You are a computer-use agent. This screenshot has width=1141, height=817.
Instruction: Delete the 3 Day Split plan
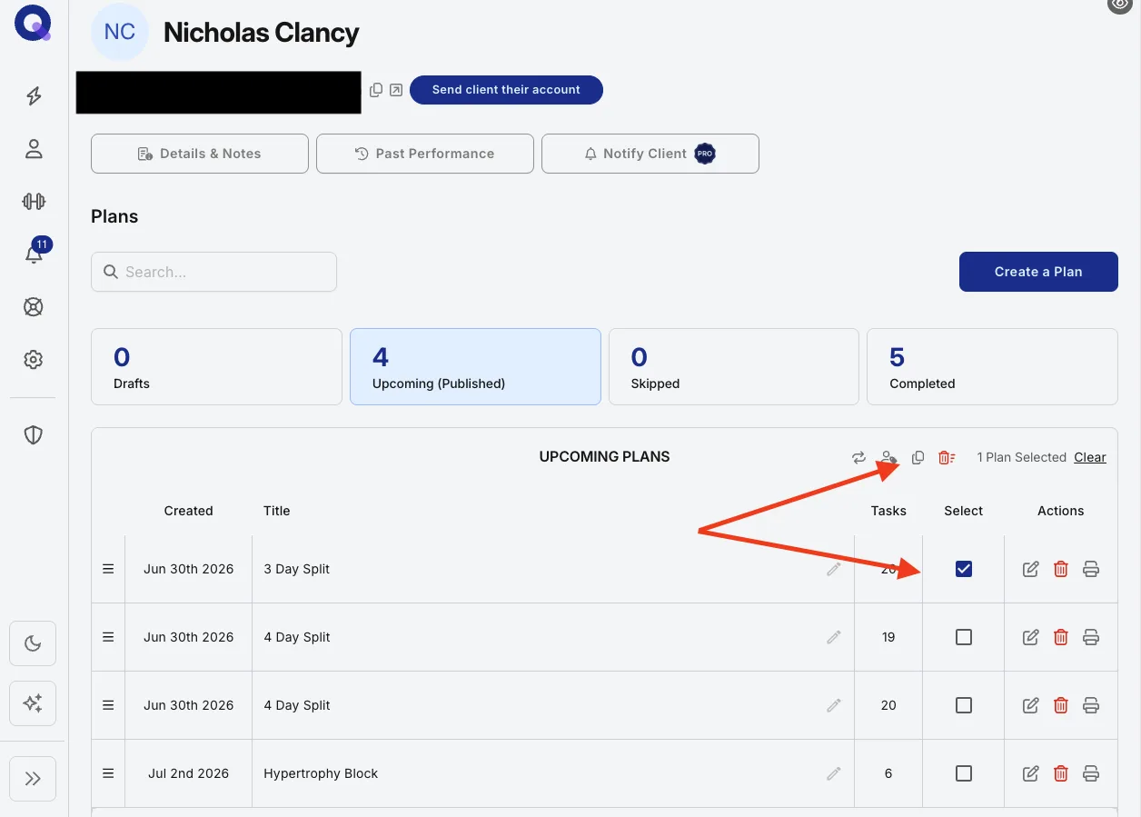(x=1060, y=569)
